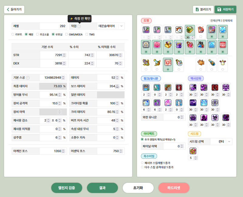Check the GMS/MSEA option
The image size is (243, 197).
click(x=67, y=34)
